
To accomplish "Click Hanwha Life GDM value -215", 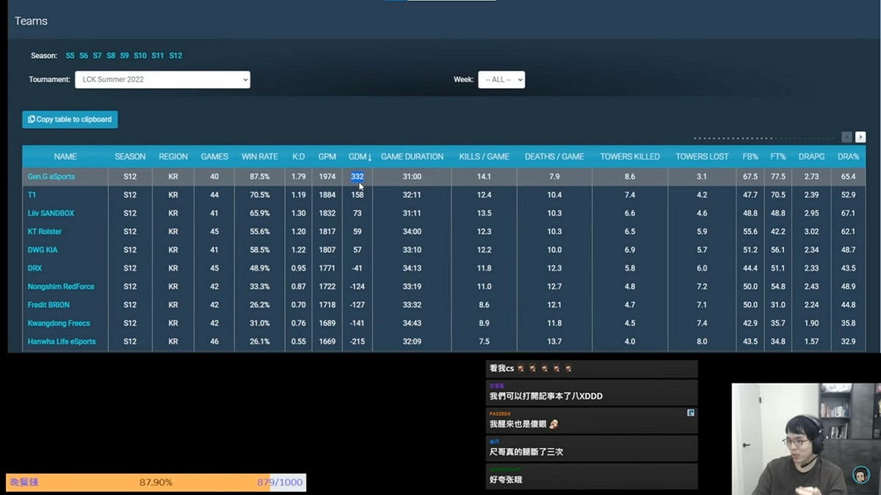I will tap(358, 342).
